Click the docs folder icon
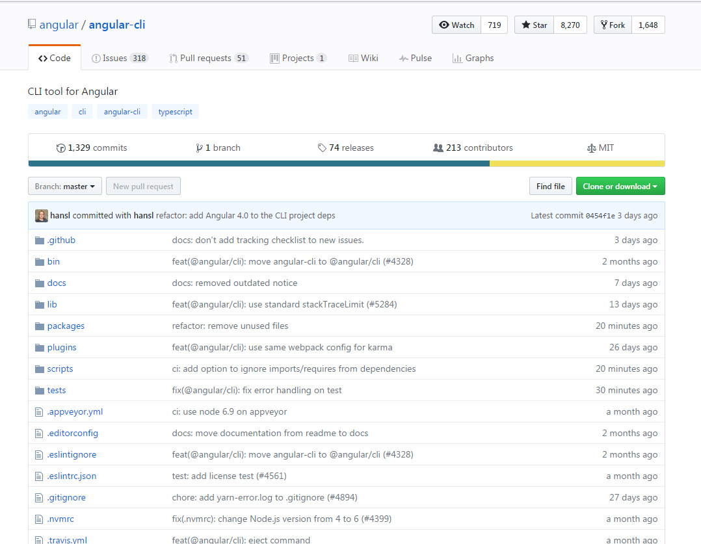701x544 pixels. pyautogui.click(x=39, y=283)
